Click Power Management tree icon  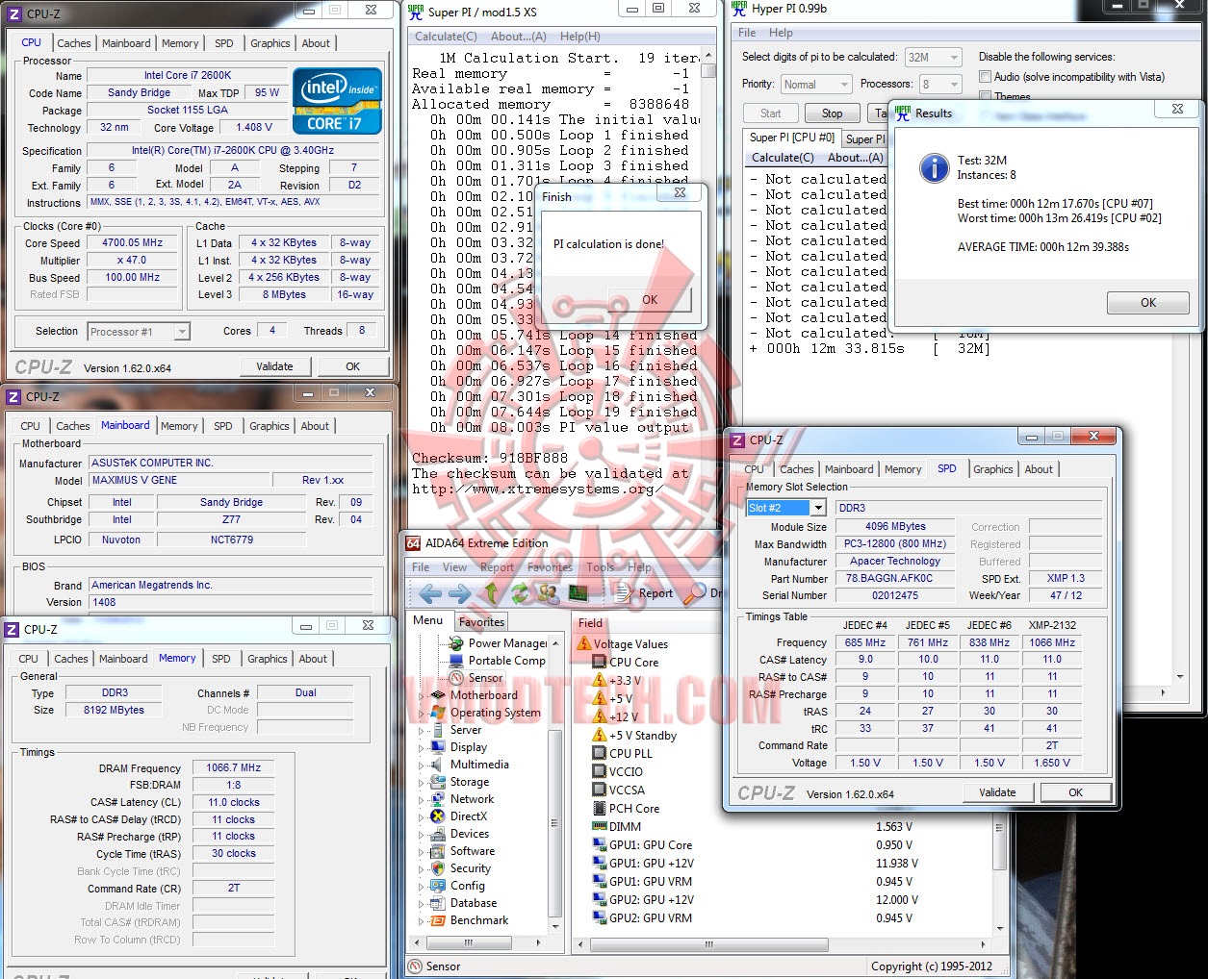(x=457, y=643)
